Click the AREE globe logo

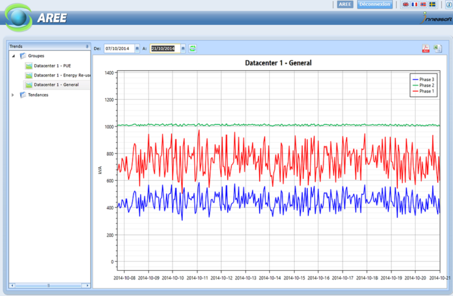pos(19,18)
